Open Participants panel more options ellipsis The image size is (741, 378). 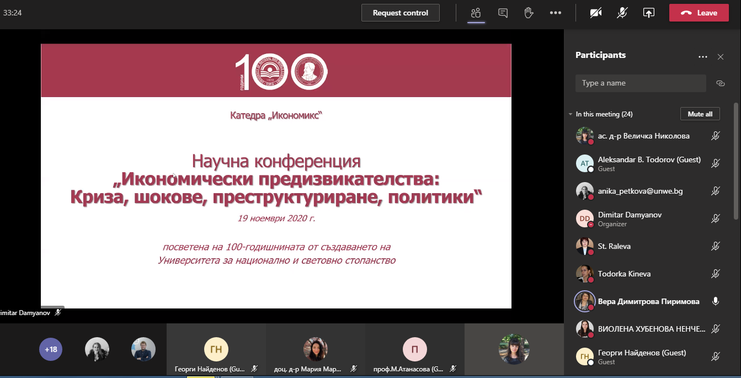pos(702,57)
